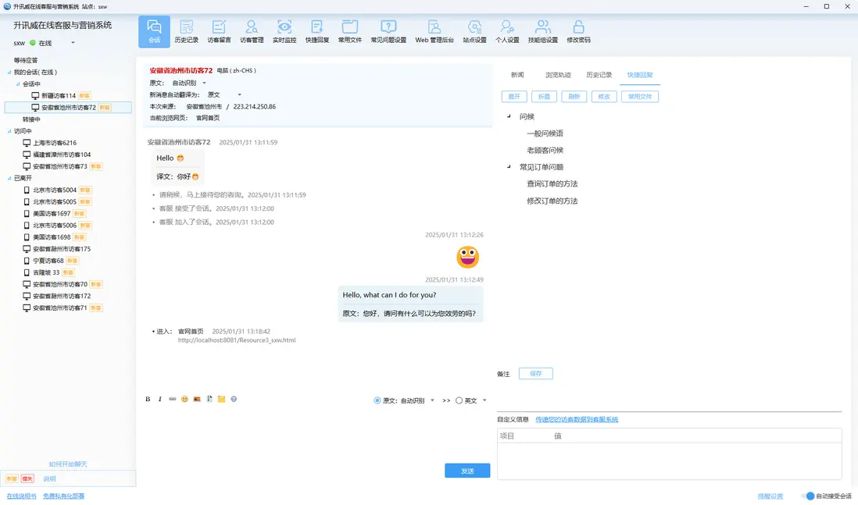This screenshot has width=858, height=505.
Task: Insert an emoji with the smiley icon
Action: click(x=184, y=399)
